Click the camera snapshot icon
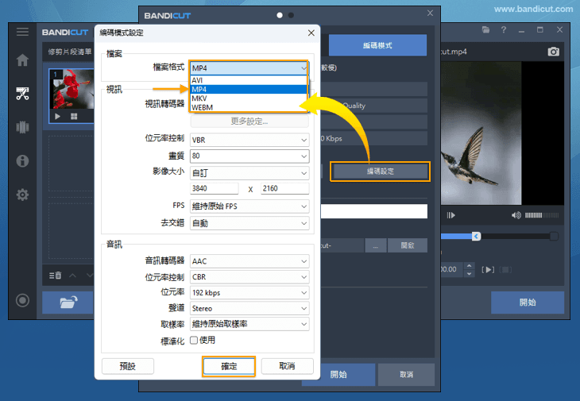 click(554, 52)
